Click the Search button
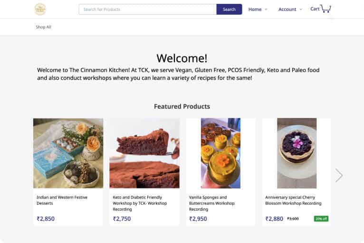The image size is (364, 243). (229, 9)
